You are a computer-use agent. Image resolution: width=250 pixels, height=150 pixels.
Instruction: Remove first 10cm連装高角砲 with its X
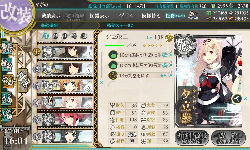[x=171, y=55]
